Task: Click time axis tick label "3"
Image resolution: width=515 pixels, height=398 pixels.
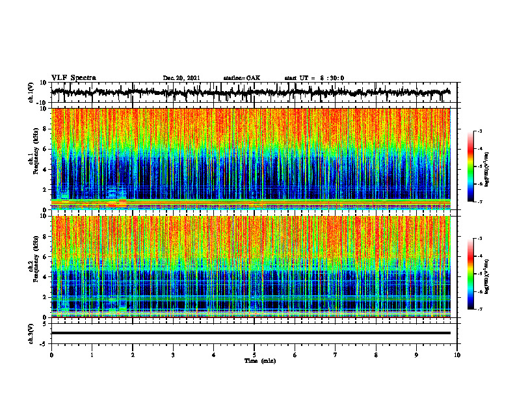Action: [173, 355]
